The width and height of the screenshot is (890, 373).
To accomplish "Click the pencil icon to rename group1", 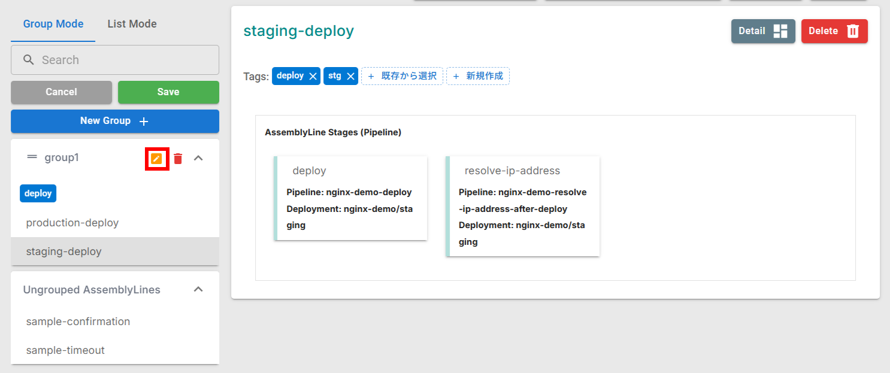I will [156, 159].
